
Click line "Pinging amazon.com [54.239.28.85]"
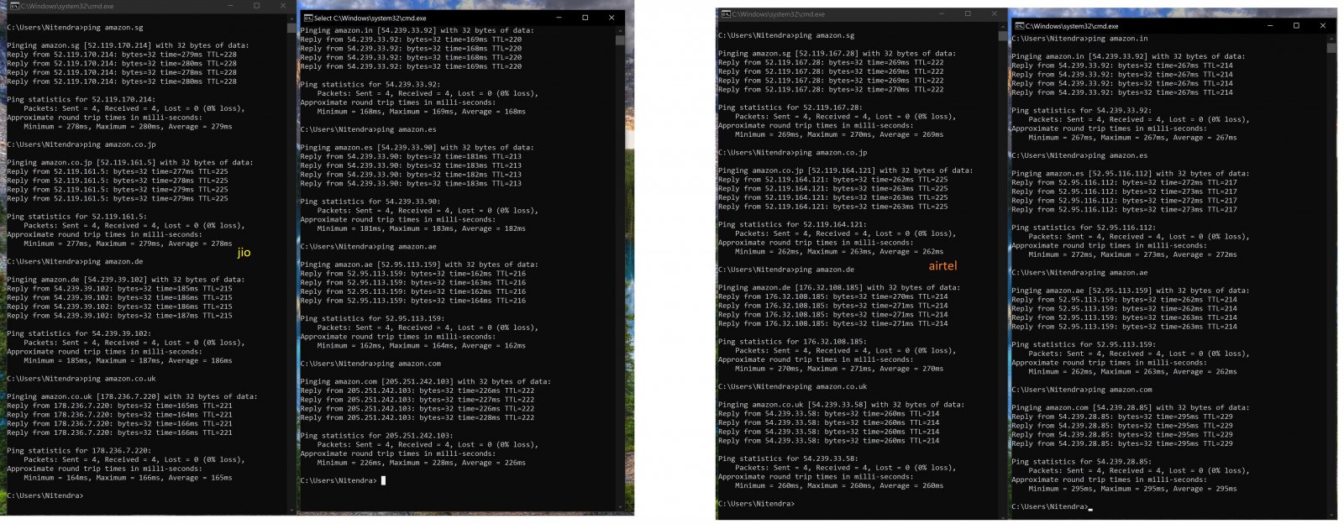tap(1131, 408)
